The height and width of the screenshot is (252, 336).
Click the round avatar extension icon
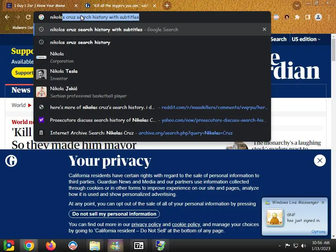coord(287,17)
